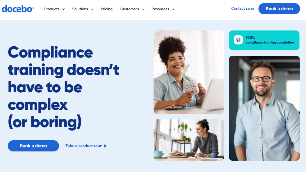Expand the Solutions dropdown chevron
Viewport: 306px width, 176px height.
92,9
